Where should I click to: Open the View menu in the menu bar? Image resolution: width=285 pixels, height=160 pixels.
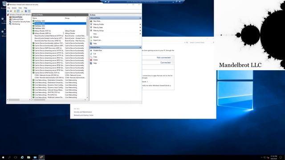click(20, 8)
